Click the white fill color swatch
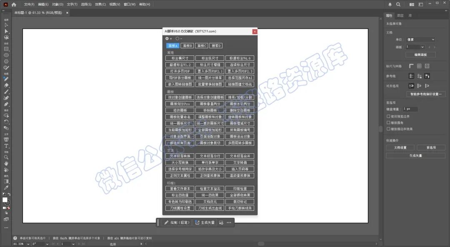Screen dimensions: 450x247 tap(5, 200)
